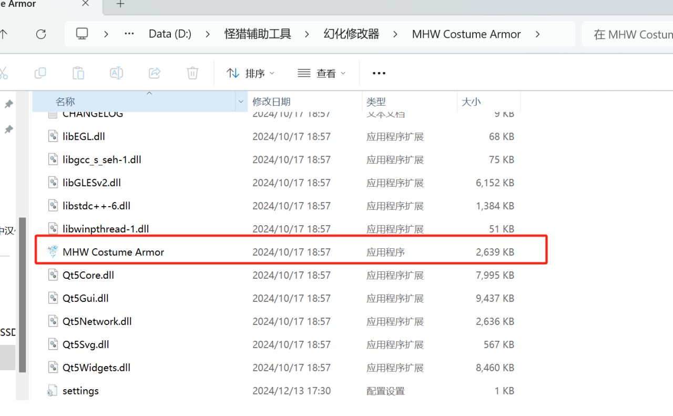The width and height of the screenshot is (673, 416).
Task: Click the PC monitor icon in the address bar
Action: click(x=81, y=34)
